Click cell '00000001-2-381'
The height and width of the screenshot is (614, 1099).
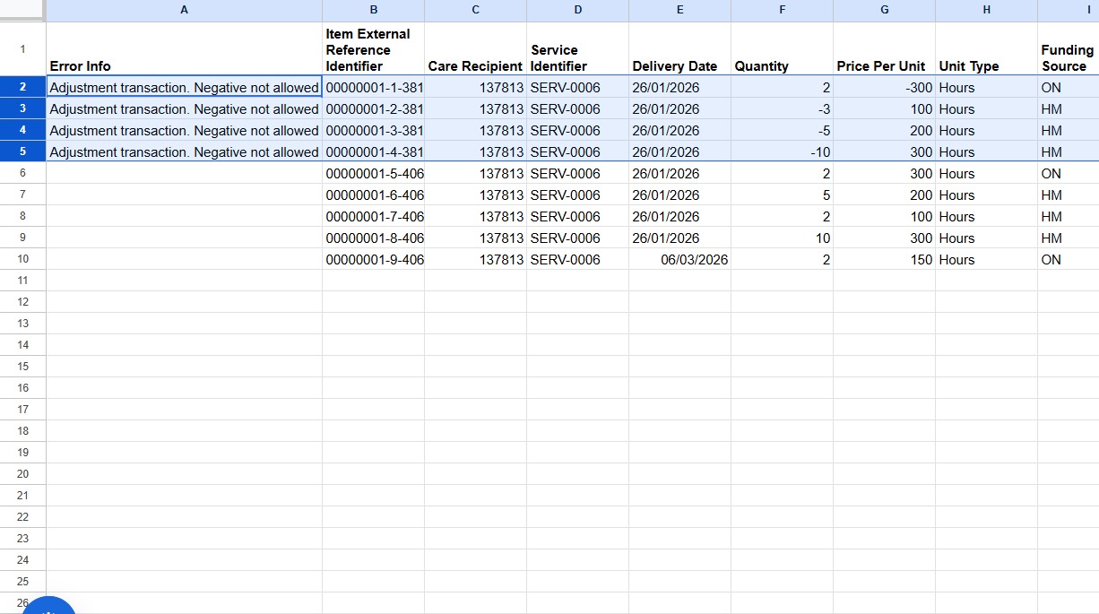coord(373,109)
